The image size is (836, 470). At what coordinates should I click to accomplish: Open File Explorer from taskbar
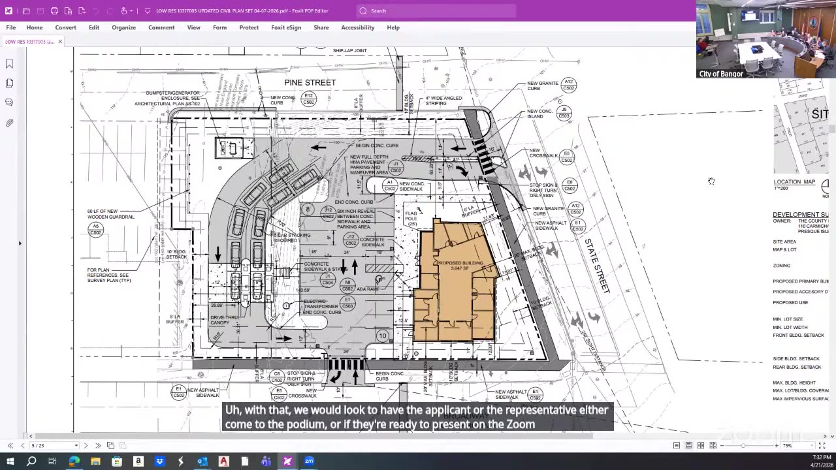point(95,462)
